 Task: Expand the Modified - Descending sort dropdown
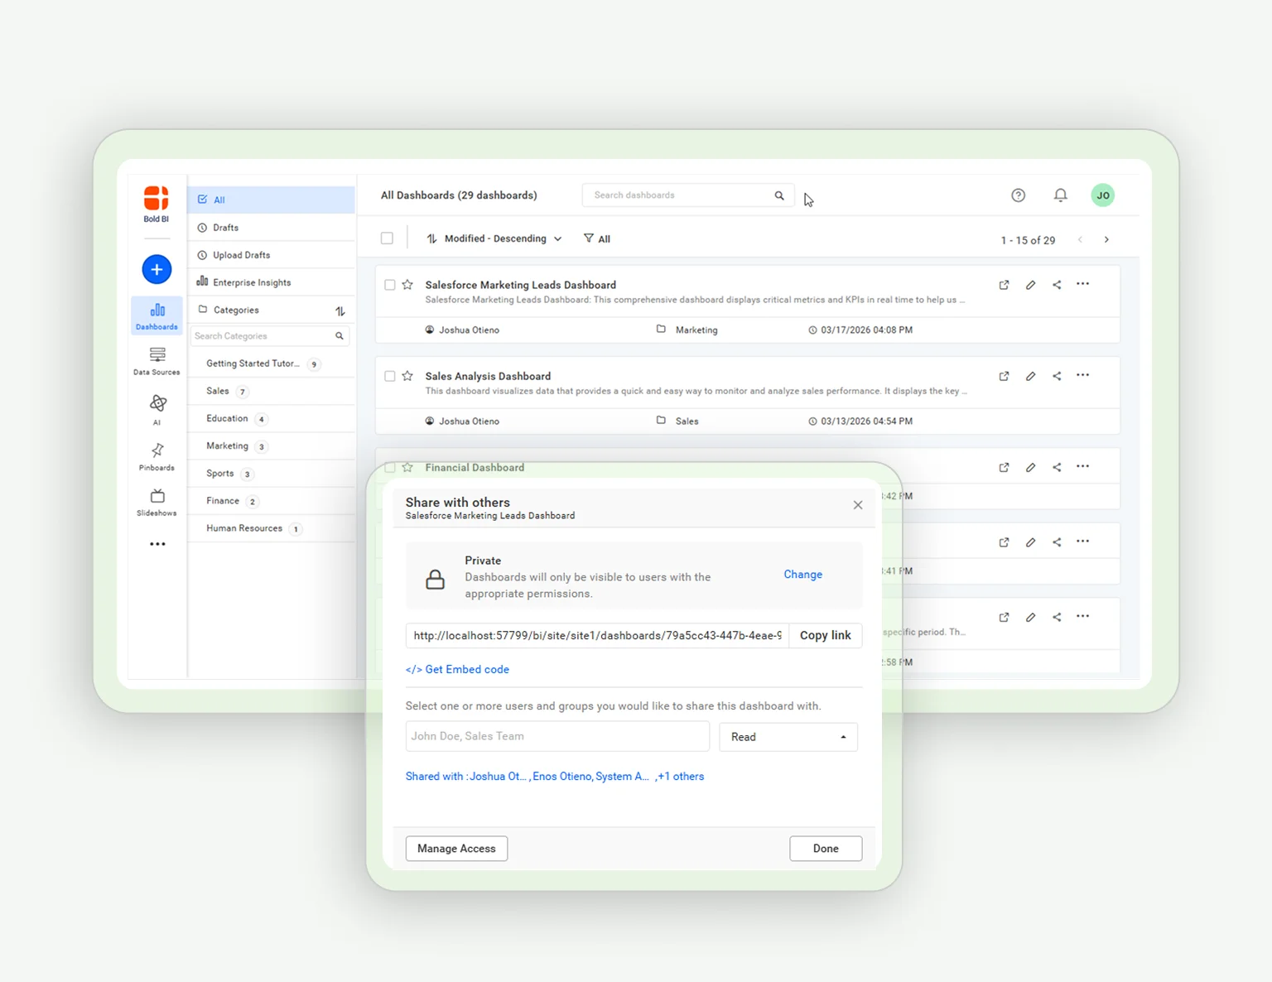pyautogui.click(x=494, y=238)
